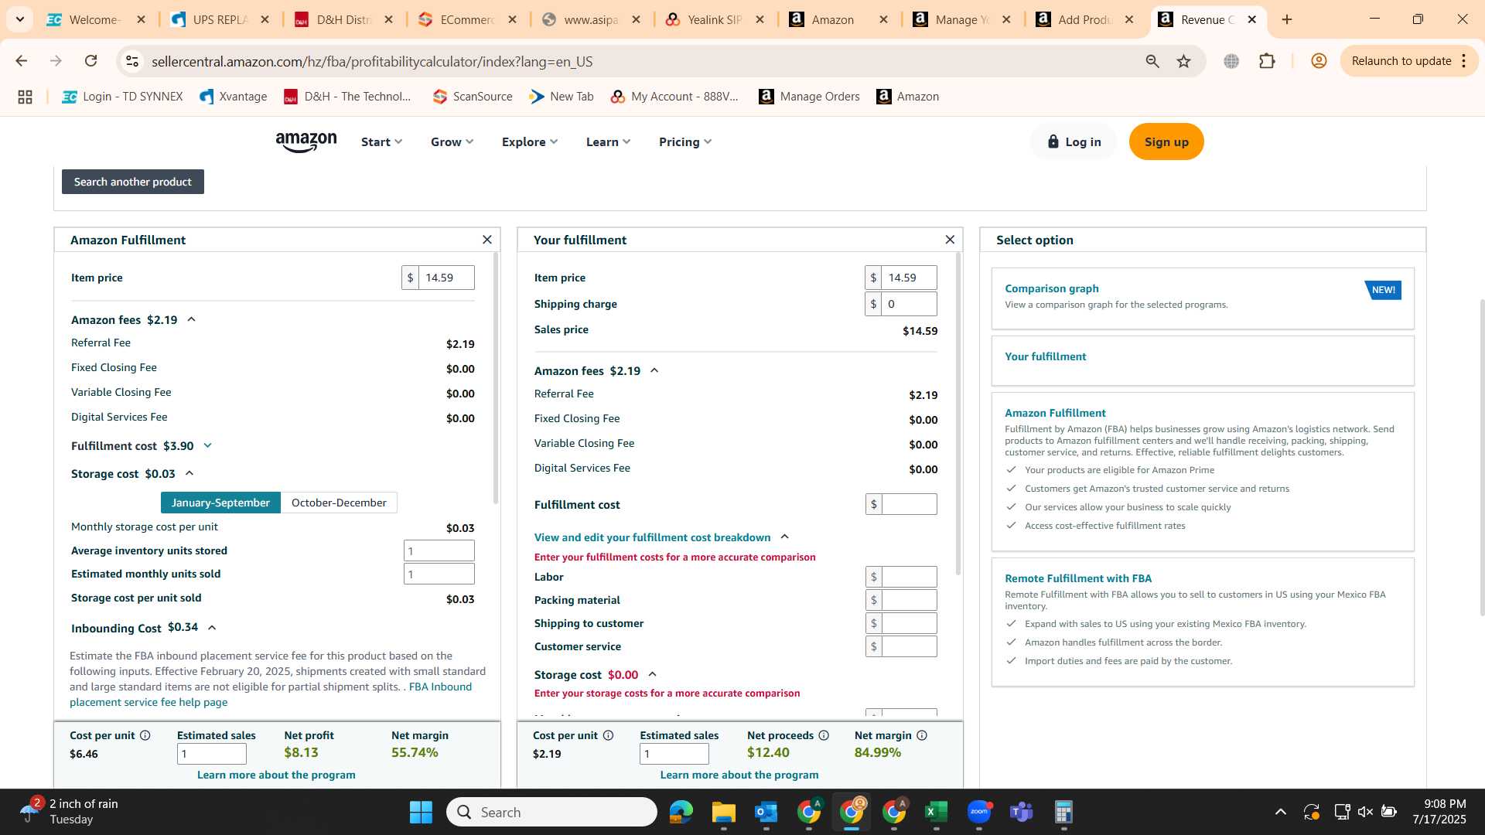Open the Grow navigation menu
1485x835 pixels.
[x=452, y=141]
